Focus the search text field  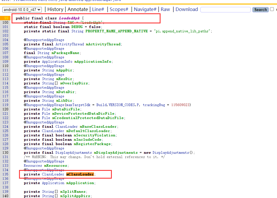(225, 10)
